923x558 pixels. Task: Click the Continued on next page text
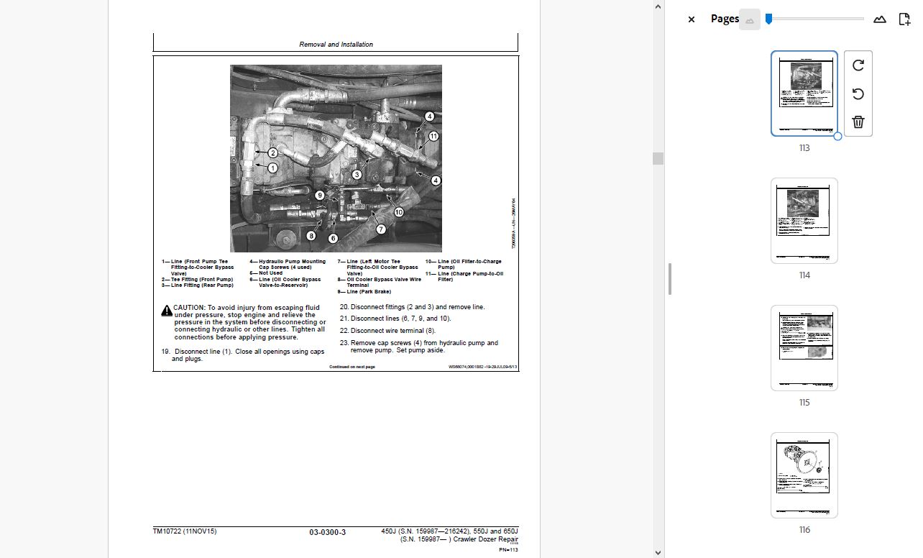tap(352, 367)
